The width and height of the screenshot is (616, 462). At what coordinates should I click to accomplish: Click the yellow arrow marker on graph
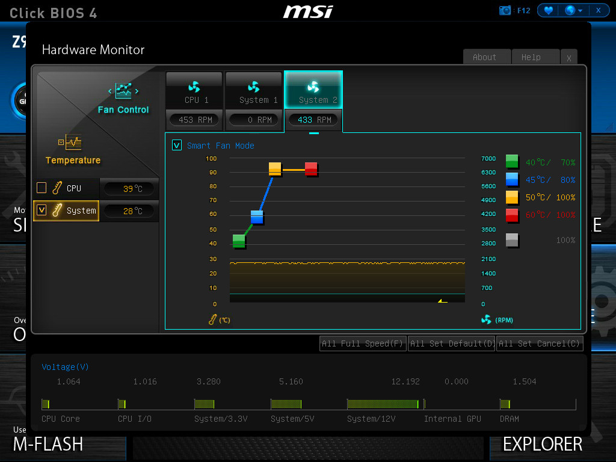click(x=442, y=301)
